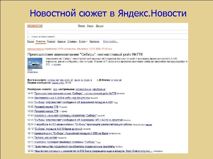
Task: Filter latest news by 'зарубежные'
Action: coord(99,89)
